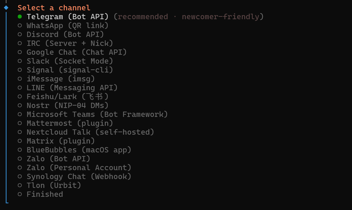Select the Telegram (Bot API) radio option
352x210 pixels.
pos(20,17)
